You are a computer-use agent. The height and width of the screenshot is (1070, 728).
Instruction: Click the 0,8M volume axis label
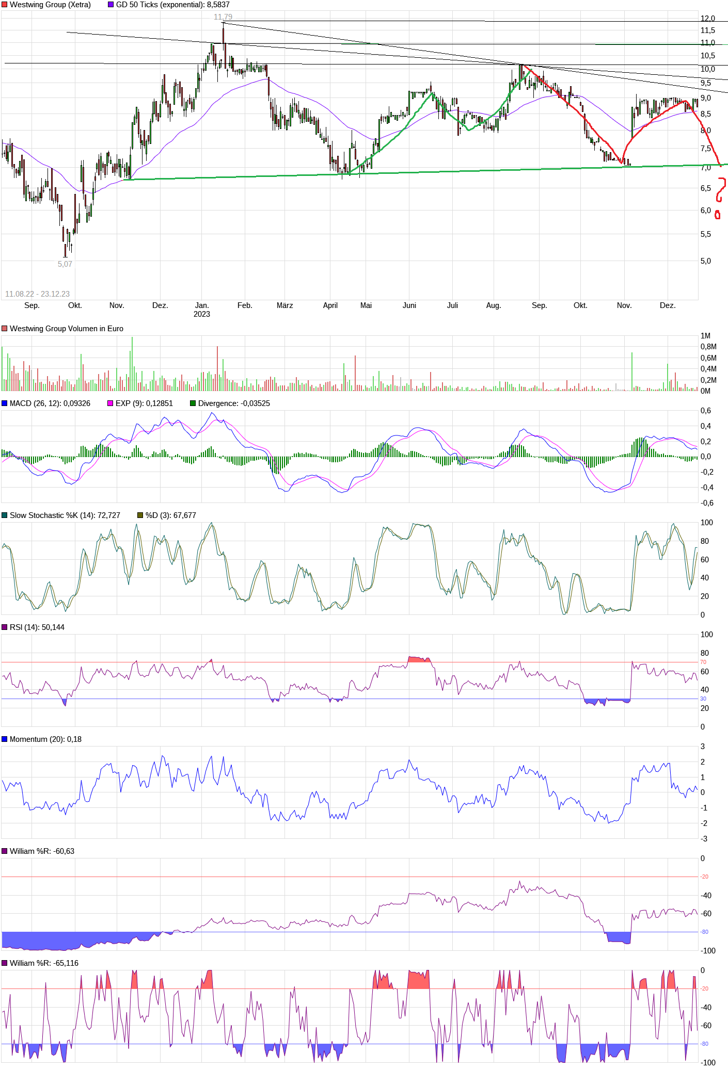709,347
